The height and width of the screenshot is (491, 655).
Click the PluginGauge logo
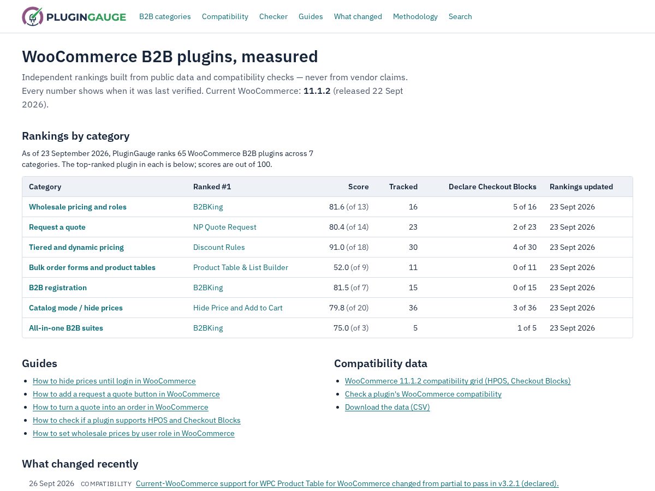coord(74,16)
